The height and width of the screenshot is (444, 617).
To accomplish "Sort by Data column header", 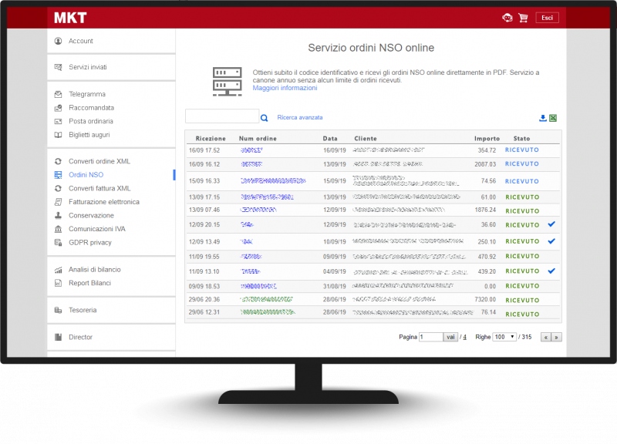I will tap(330, 139).
